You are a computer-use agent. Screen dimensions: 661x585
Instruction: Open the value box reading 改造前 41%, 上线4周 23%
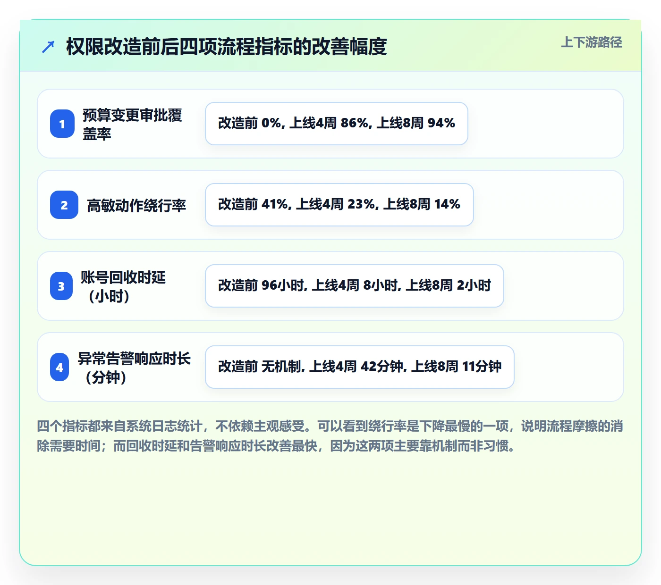pyautogui.click(x=339, y=205)
